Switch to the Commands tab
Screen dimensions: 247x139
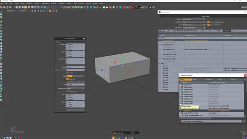(209, 80)
